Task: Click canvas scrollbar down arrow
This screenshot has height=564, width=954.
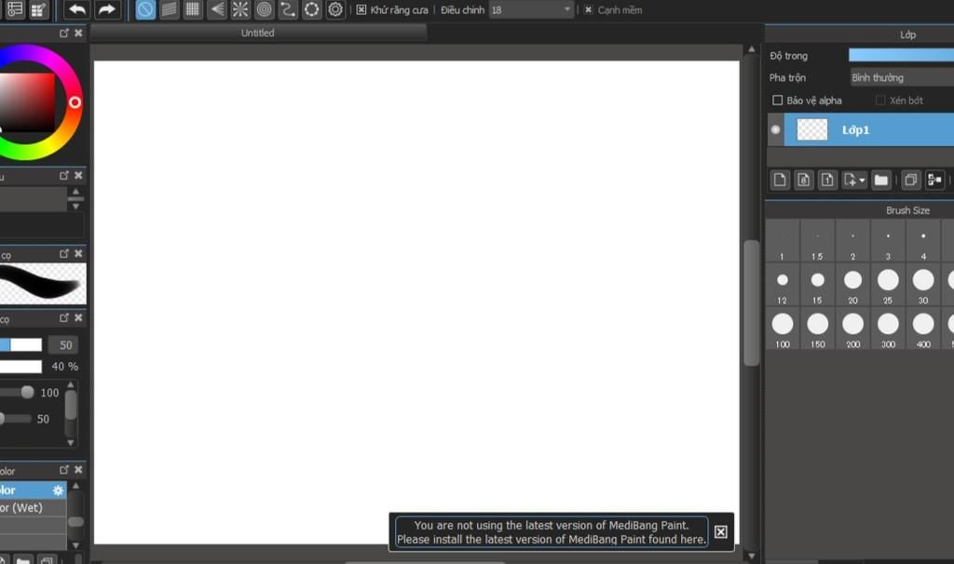Action: [752, 556]
